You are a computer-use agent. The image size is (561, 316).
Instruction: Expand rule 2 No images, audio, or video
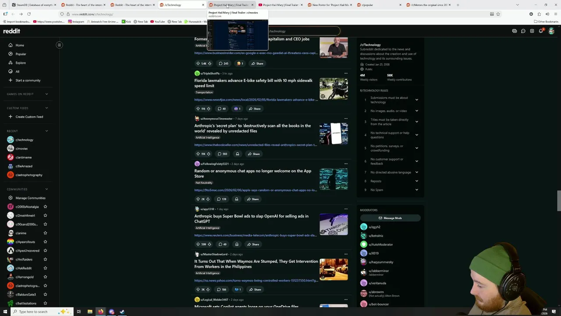(x=416, y=111)
